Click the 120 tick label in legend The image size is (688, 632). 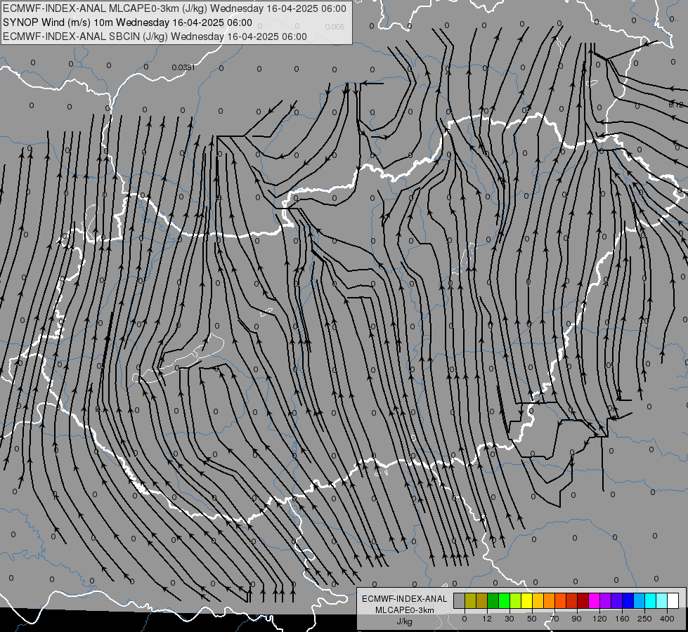coord(600,619)
